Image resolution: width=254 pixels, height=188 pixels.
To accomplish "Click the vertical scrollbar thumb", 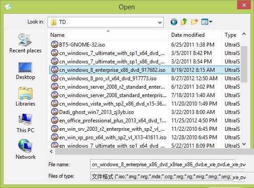I will click(x=244, y=64).
